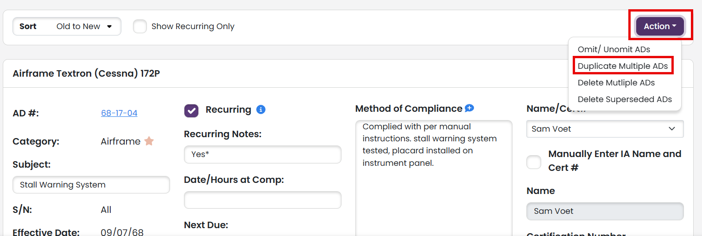702x236 pixels.
Task: Open the Action dropdown button
Action: 660,26
